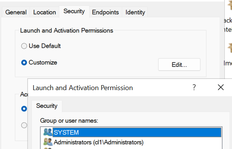This screenshot has height=149, width=232.
Task: Open the Location tab
Action: coord(44,12)
